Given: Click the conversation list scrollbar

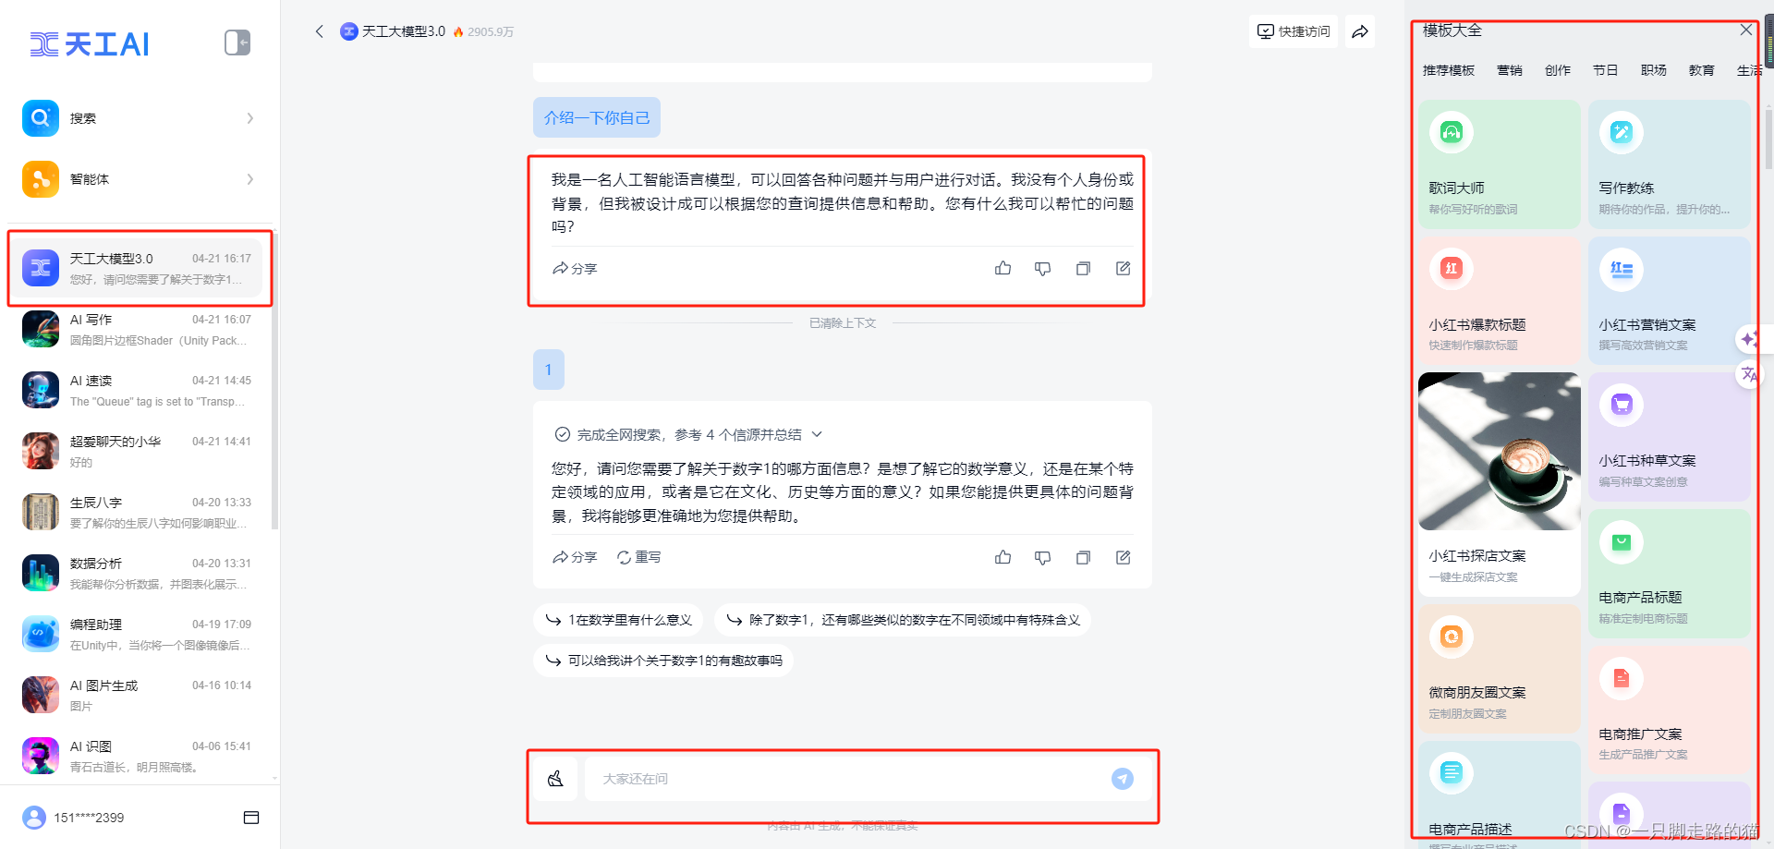Looking at the screenshot, I should tap(274, 381).
